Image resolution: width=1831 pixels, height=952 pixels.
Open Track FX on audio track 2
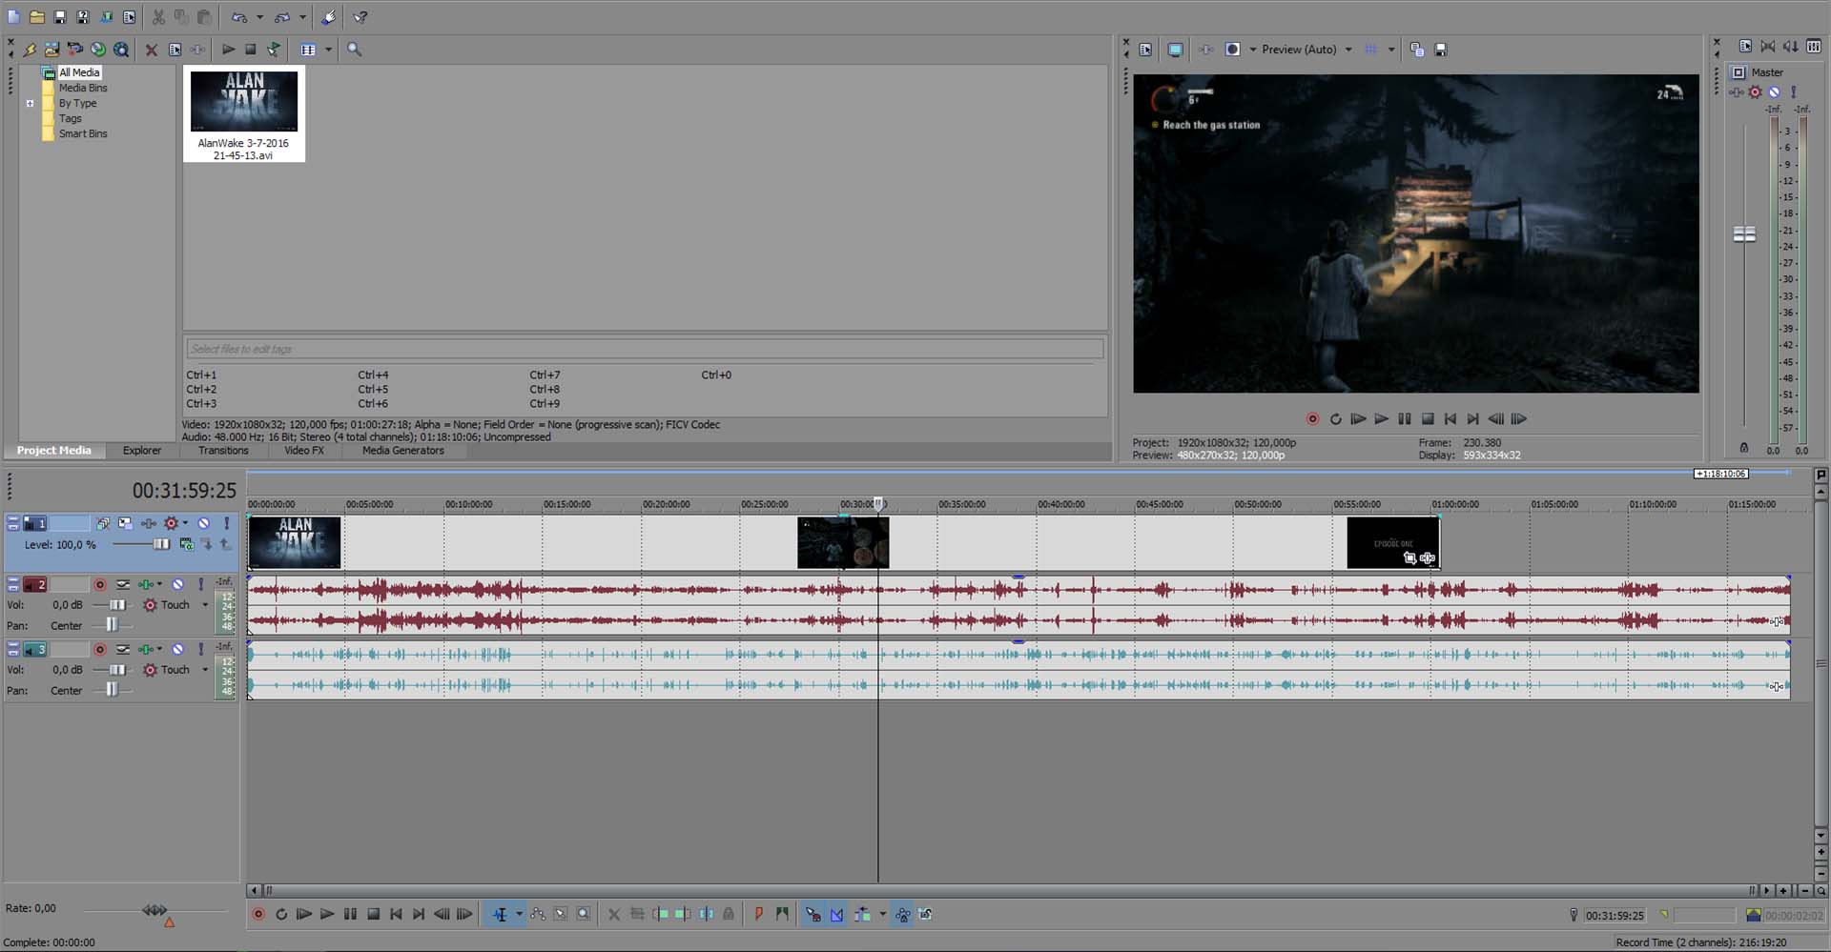click(x=145, y=584)
